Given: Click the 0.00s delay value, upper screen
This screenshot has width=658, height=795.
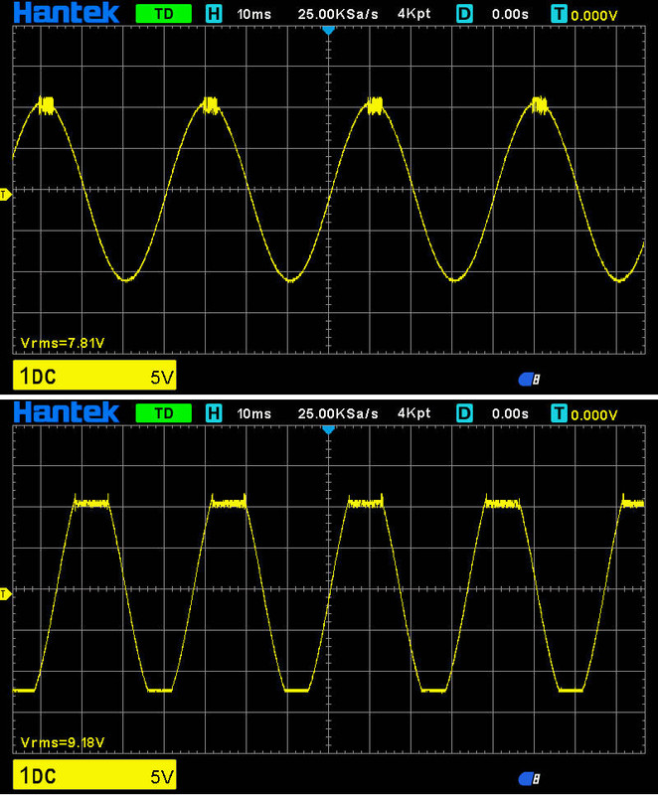Looking at the screenshot, I should [510, 14].
